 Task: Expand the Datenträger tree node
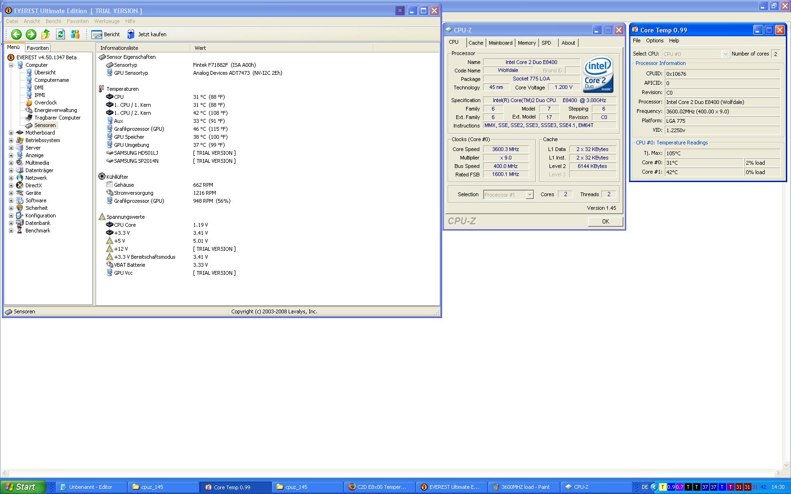coord(11,170)
